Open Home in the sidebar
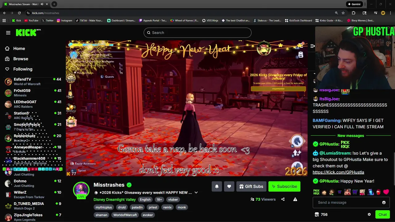395x222 pixels. 19,48
